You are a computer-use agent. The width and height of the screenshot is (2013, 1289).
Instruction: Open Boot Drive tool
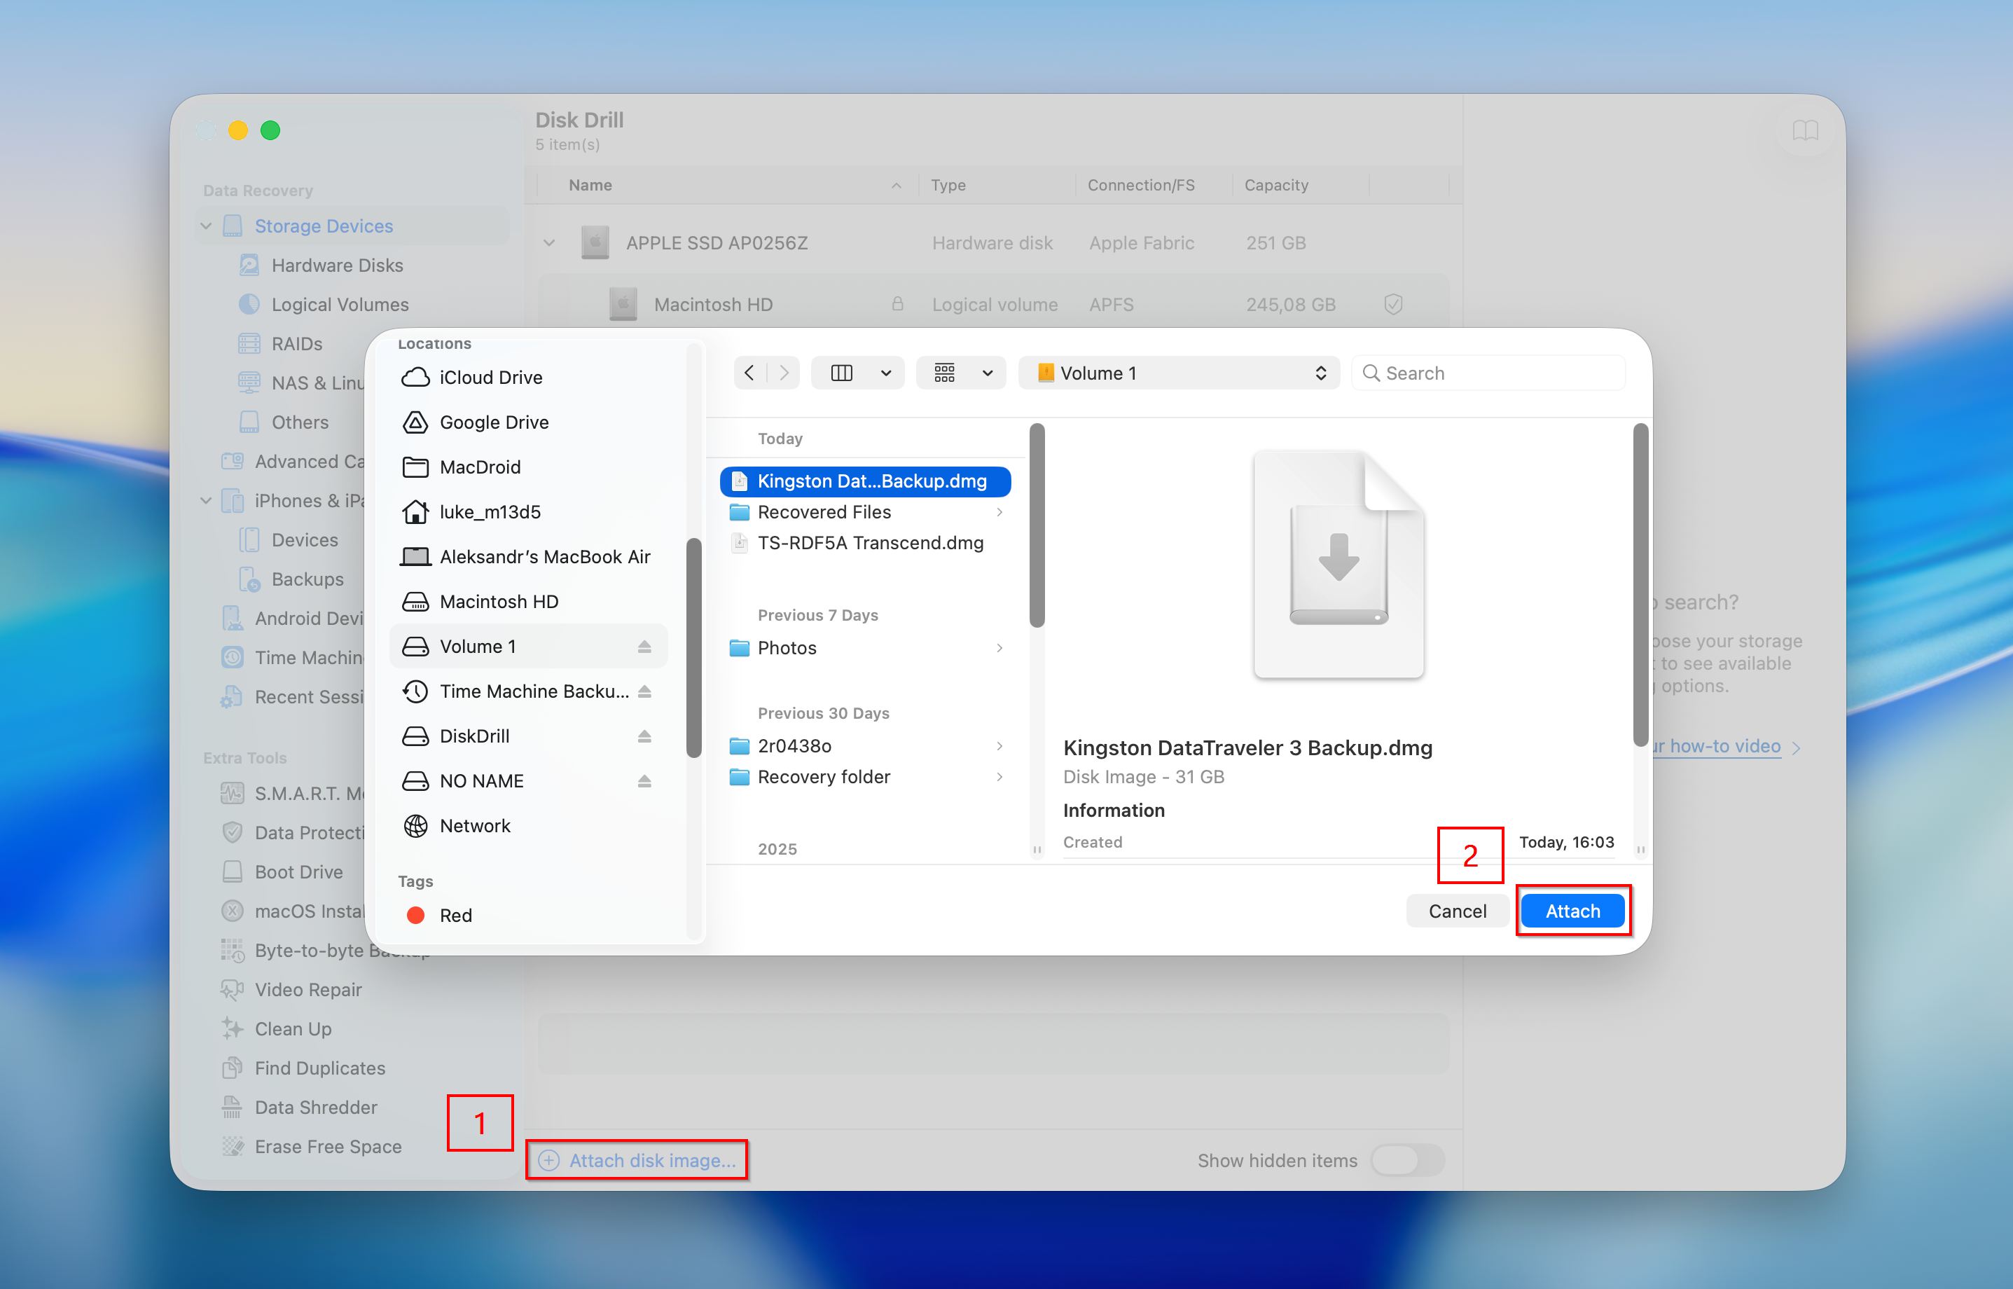[x=283, y=871]
